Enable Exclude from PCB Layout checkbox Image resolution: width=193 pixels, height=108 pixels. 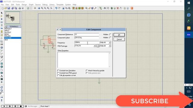pyautogui.click(x=58, y=73)
